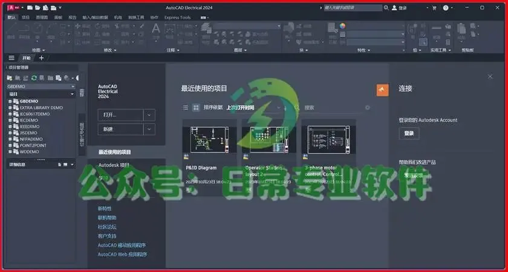Click the 登录 button under Autodesk Account
Image resolution: width=508 pixels, height=272 pixels.
click(409, 133)
